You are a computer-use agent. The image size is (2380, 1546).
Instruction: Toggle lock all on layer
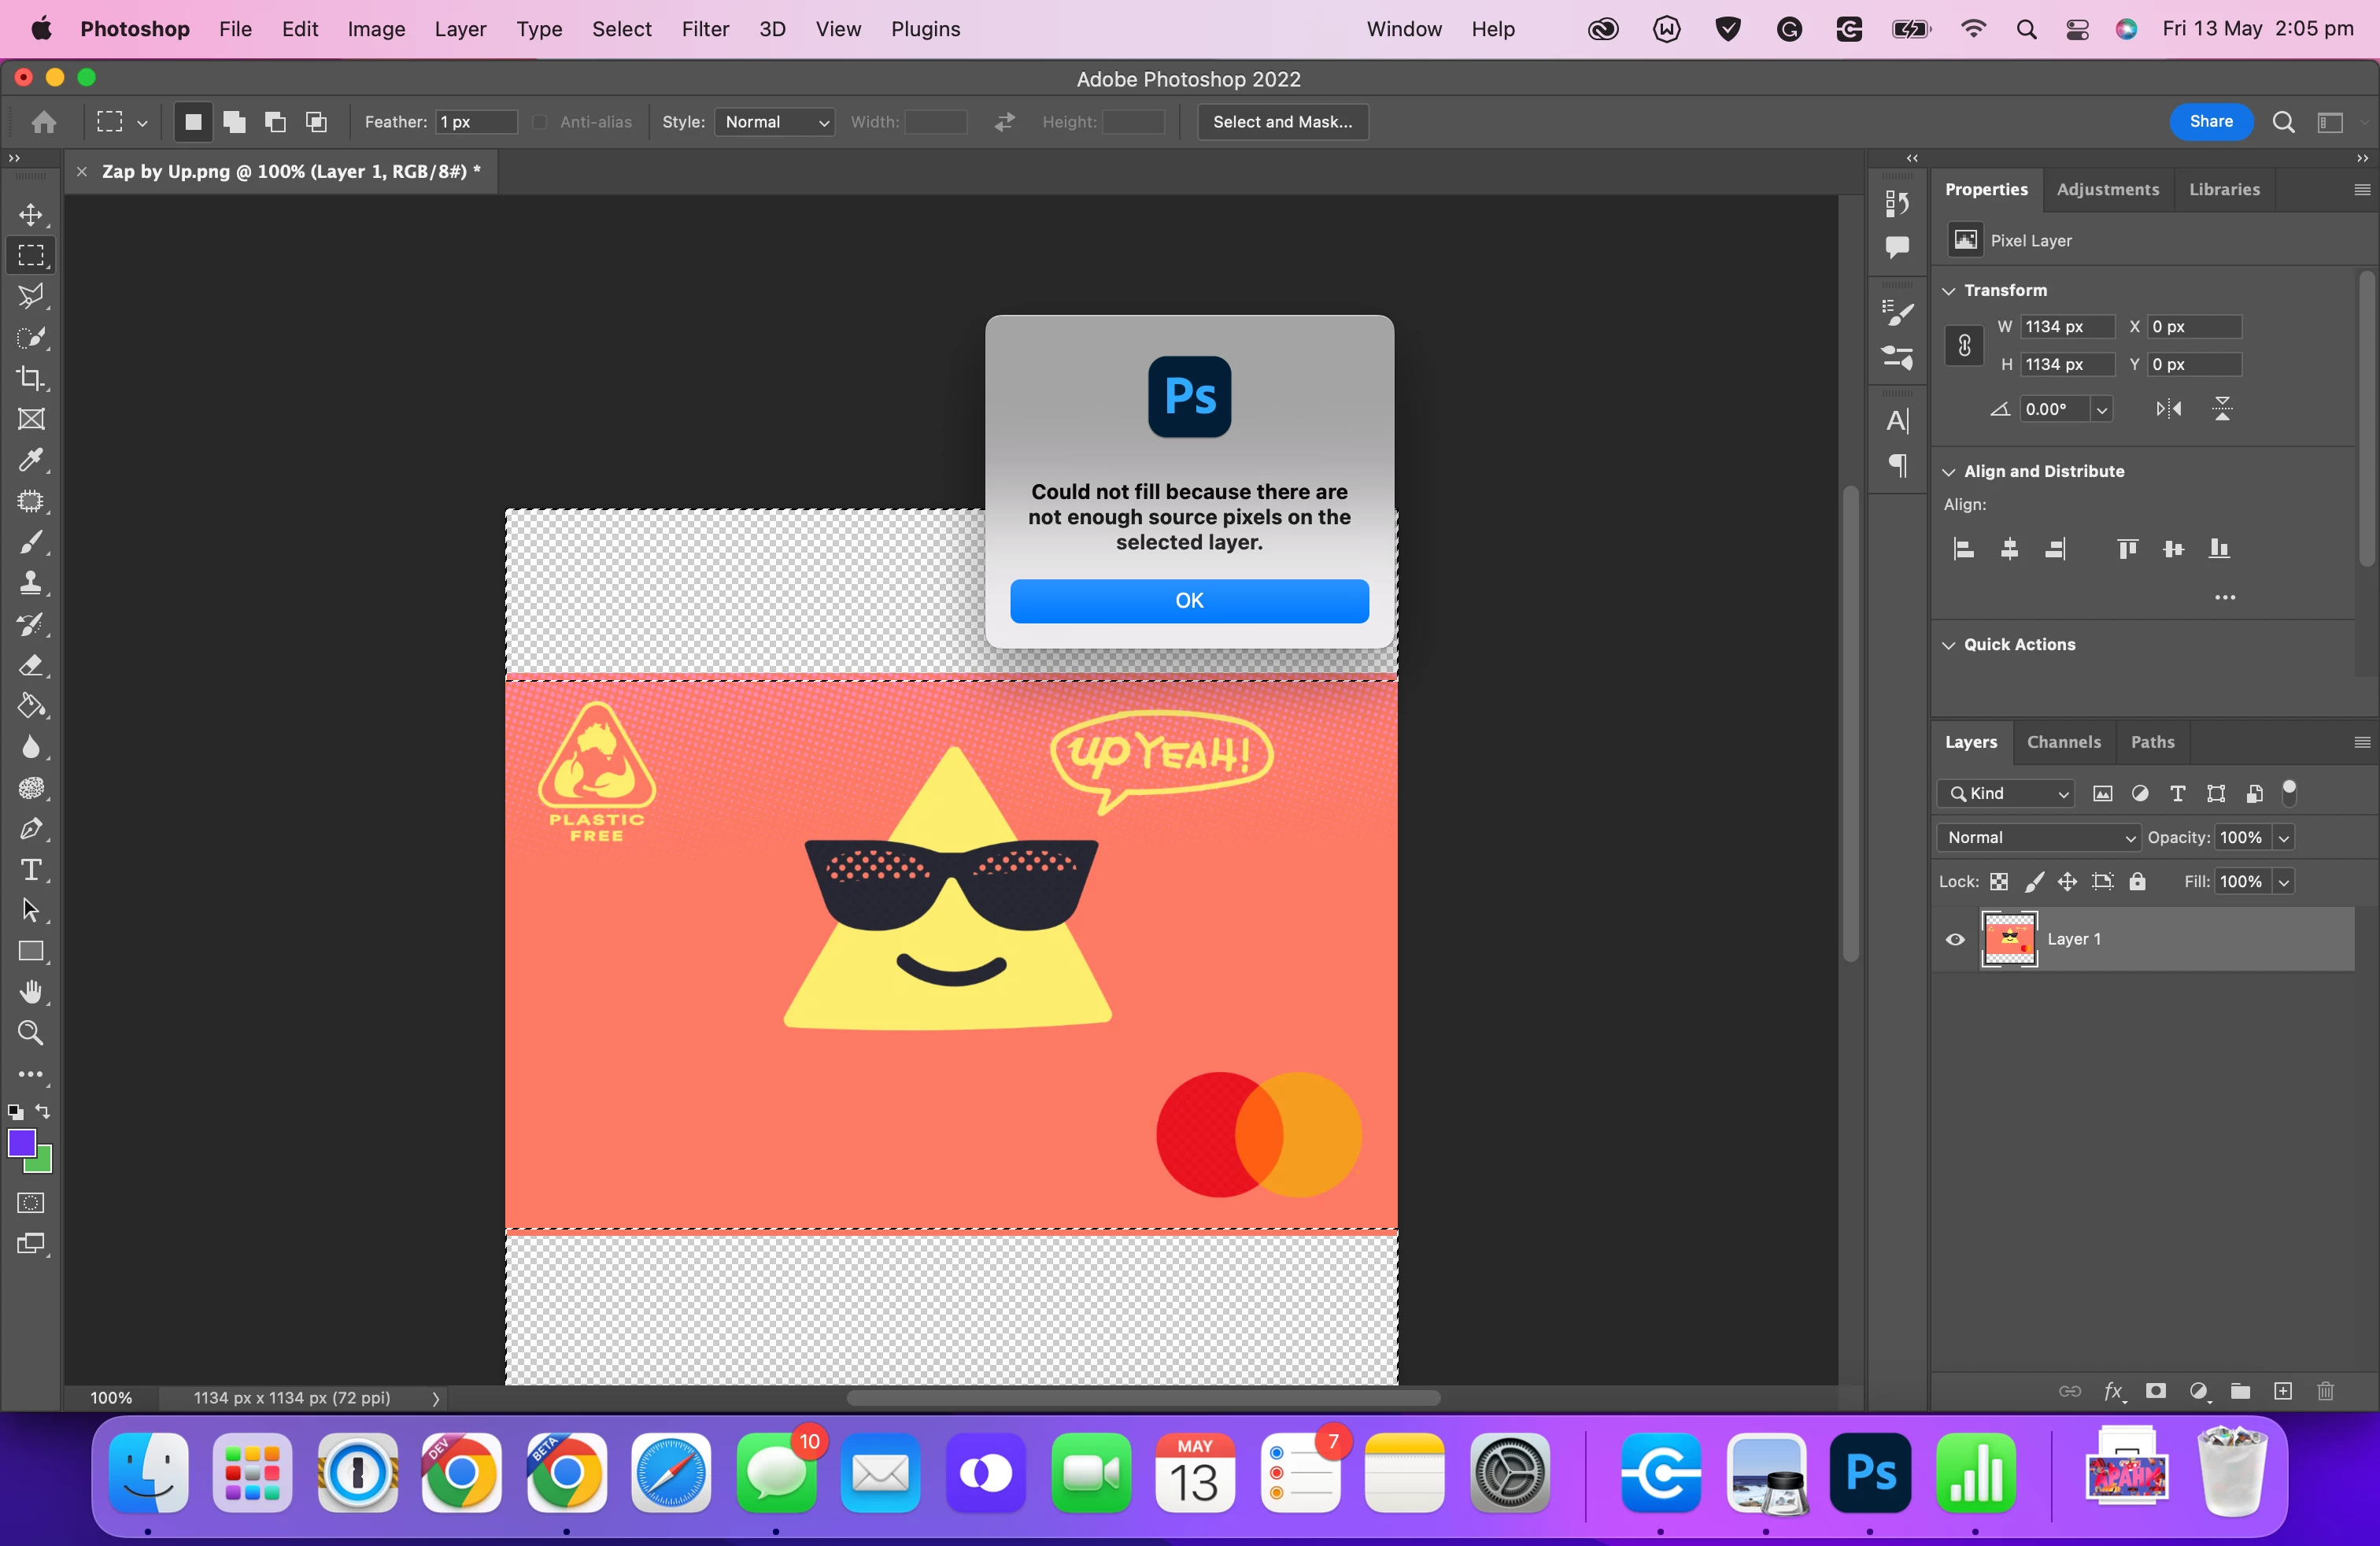click(2137, 881)
